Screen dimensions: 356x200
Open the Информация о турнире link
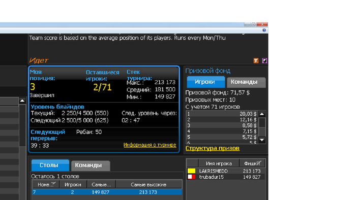click(150, 145)
